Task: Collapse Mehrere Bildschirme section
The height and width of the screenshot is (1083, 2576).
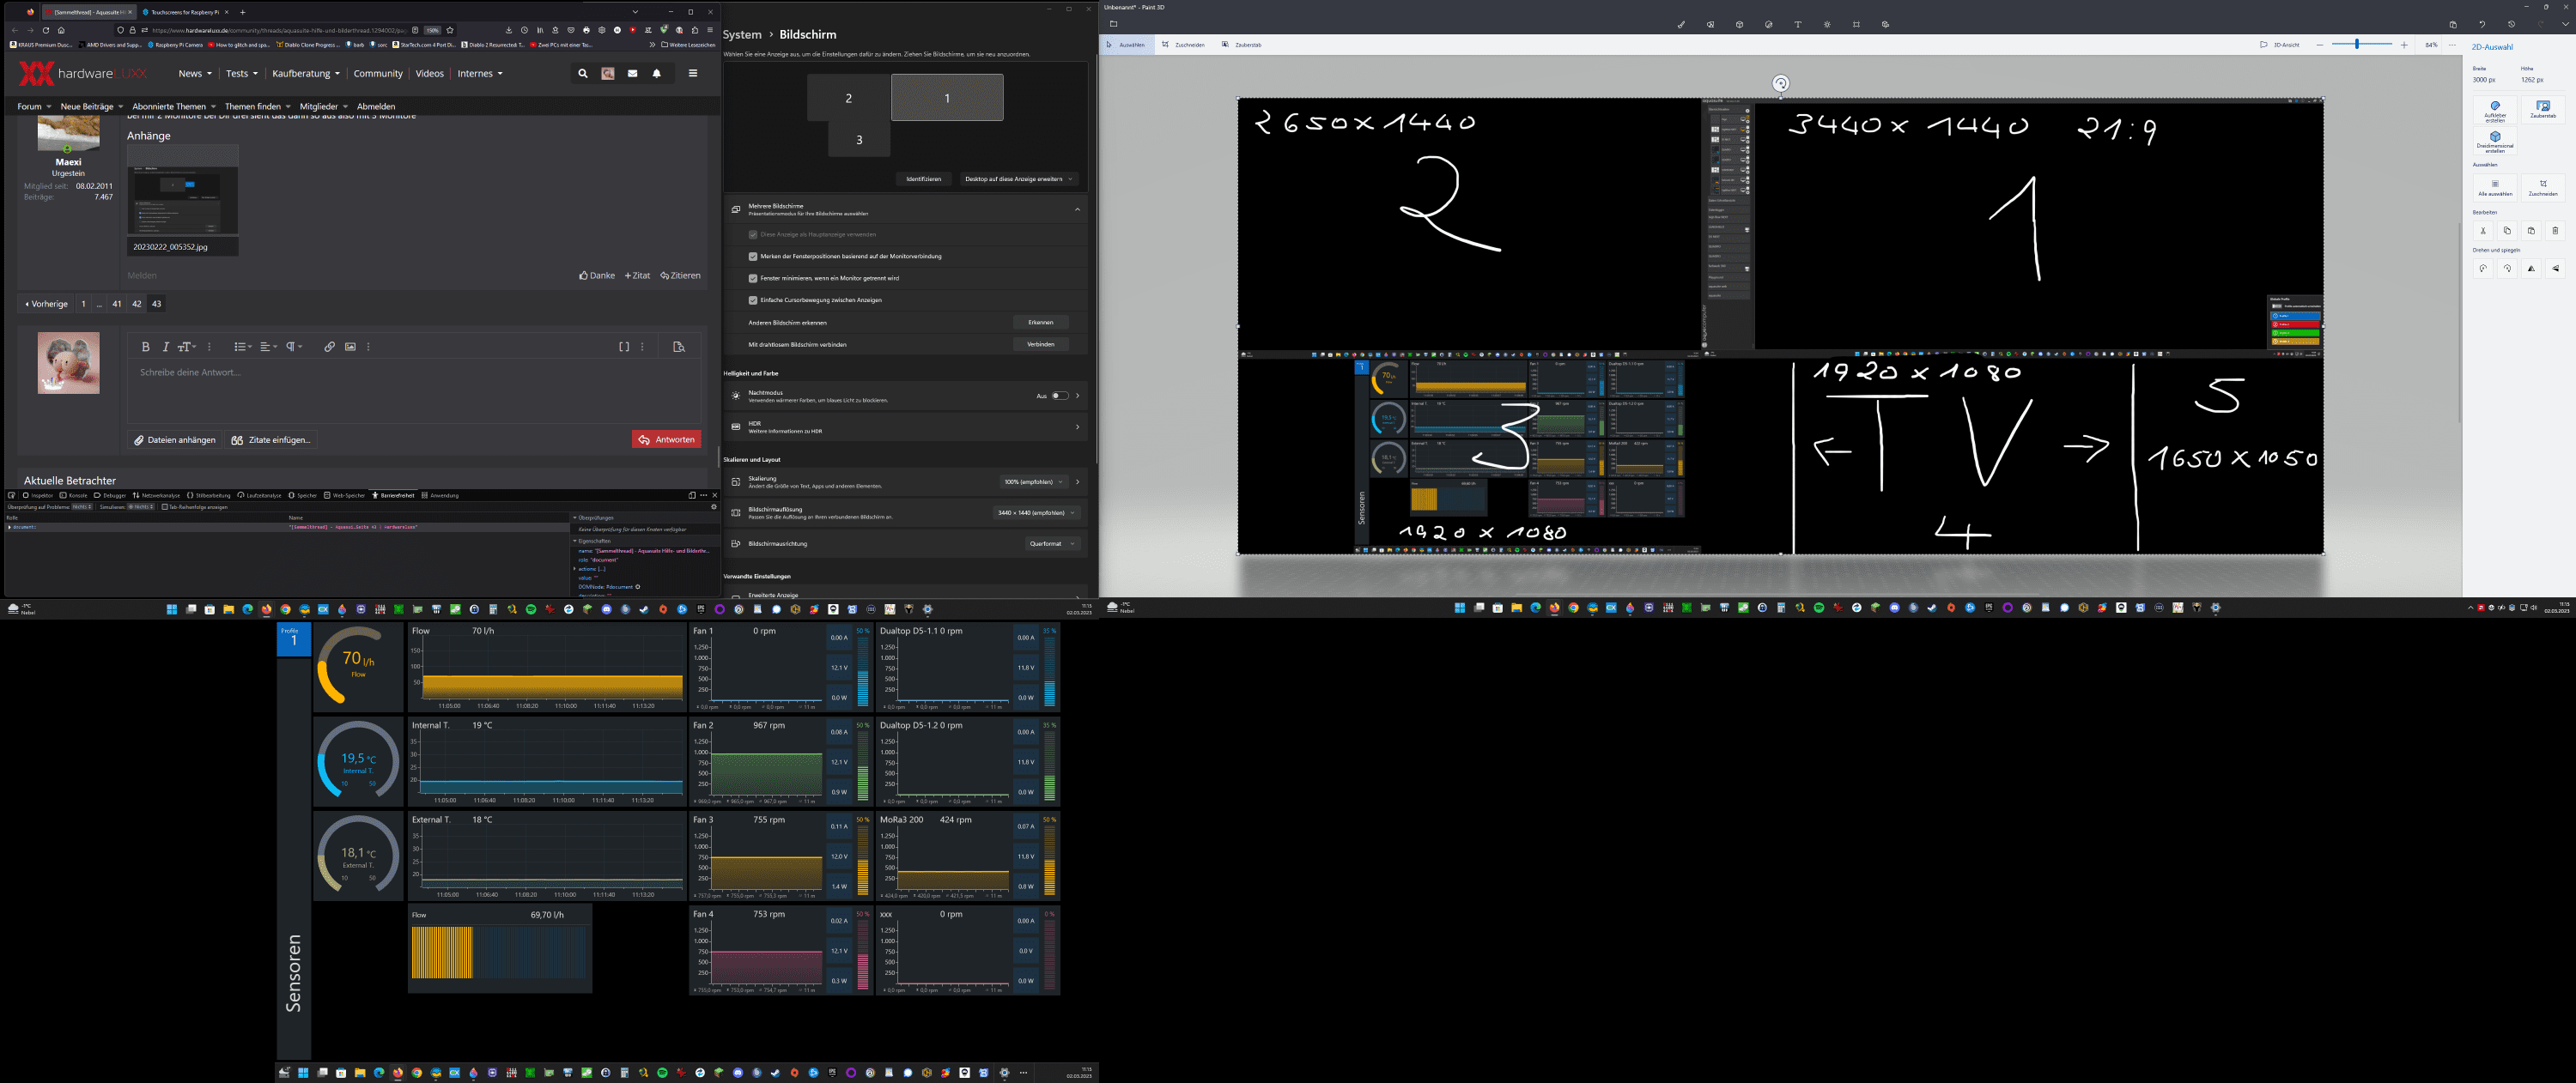Action: 1077,209
